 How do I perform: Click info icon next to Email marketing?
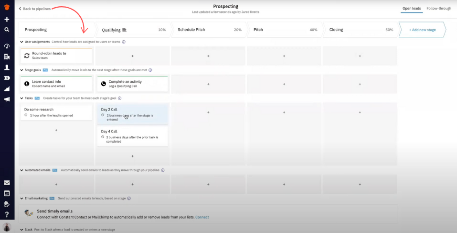(x=129, y=198)
